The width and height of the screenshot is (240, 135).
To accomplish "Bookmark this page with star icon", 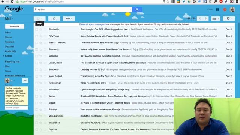I will click(x=168, y=1).
